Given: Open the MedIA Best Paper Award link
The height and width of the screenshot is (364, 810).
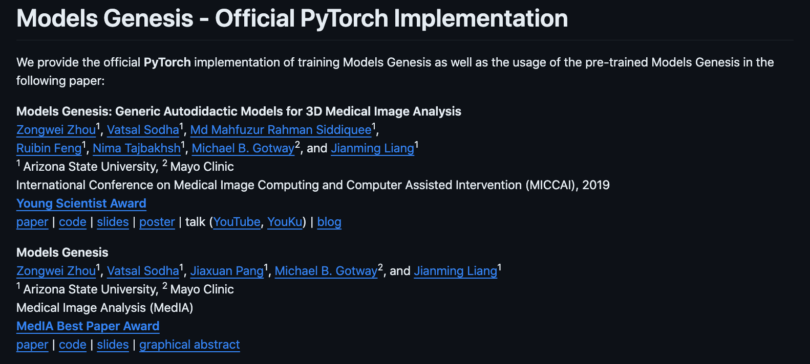Looking at the screenshot, I should click(x=88, y=326).
